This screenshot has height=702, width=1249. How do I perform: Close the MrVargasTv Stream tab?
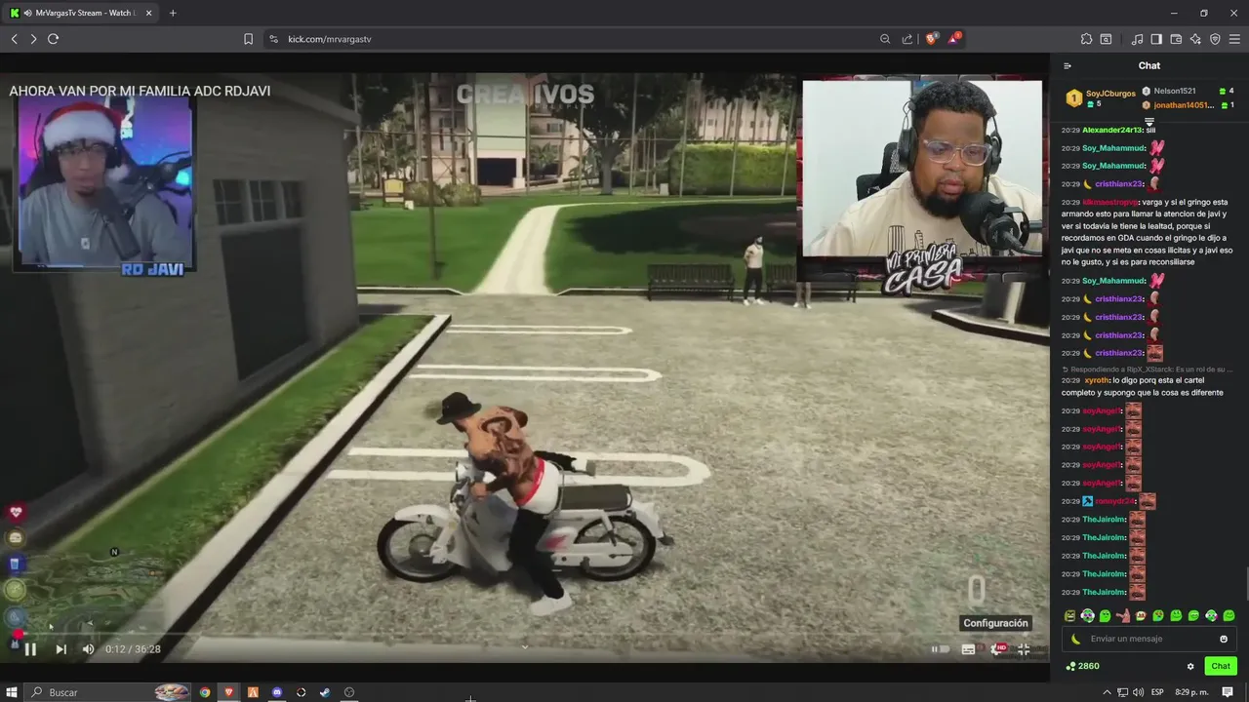pyautogui.click(x=148, y=13)
